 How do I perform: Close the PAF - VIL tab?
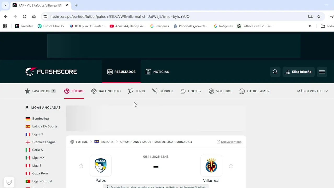[67, 5]
